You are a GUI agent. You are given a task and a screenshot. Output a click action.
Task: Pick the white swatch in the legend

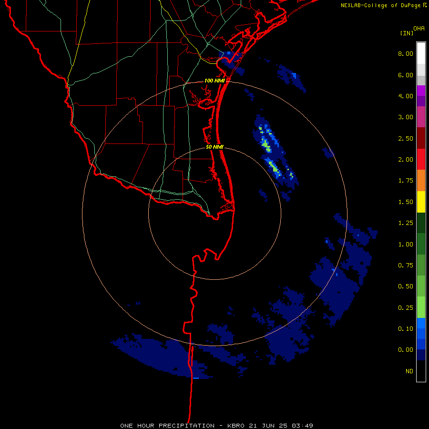coord(421,53)
